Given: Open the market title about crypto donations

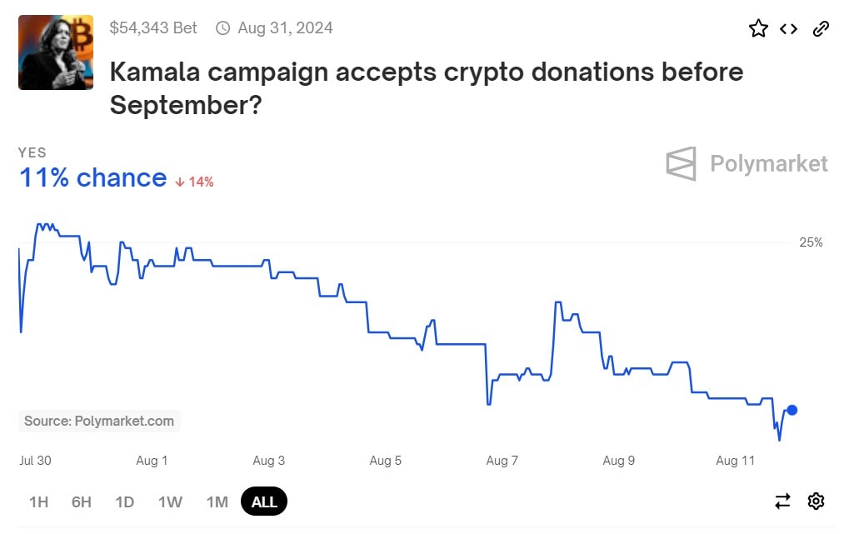Looking at the screenshot, I should point(426,88).
